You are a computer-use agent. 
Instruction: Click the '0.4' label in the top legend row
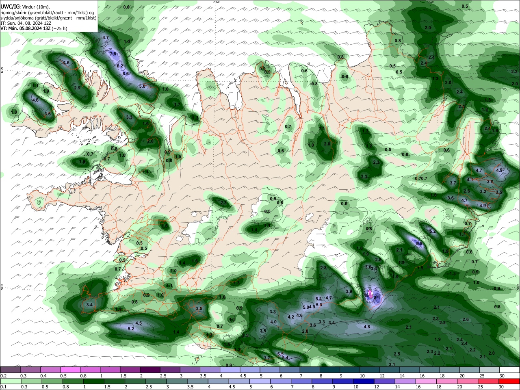(43, 376)
